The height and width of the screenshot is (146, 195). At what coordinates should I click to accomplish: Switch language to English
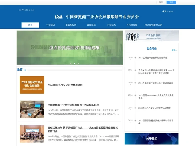170,11
